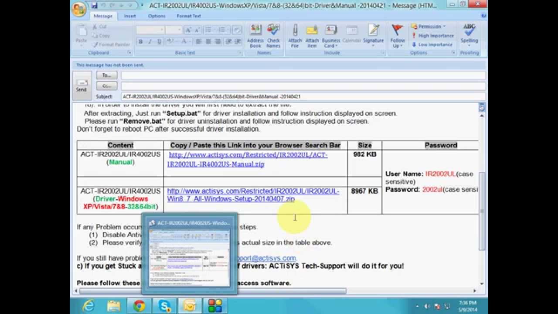Click the Subject input field
This screenshot has width=558, height=314.
tap(303, 96)
